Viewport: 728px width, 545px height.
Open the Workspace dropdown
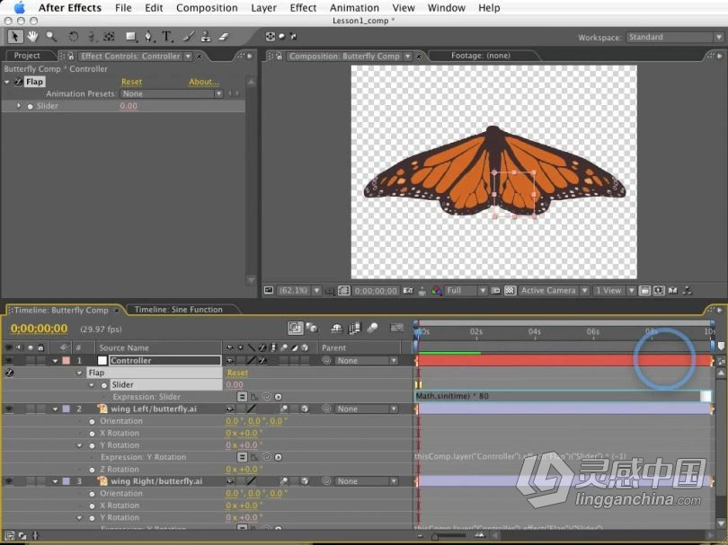[675, 37]
